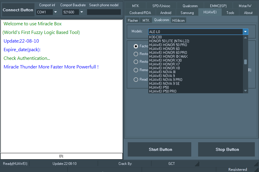Select the Factory radio option
Screen dimensions: 259x172
tap(136, 46)
